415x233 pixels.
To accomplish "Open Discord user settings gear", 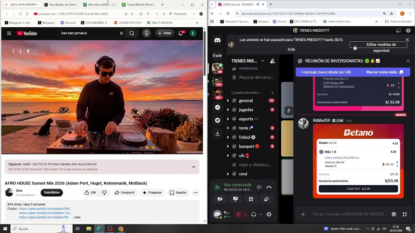I will click(269, 214).
